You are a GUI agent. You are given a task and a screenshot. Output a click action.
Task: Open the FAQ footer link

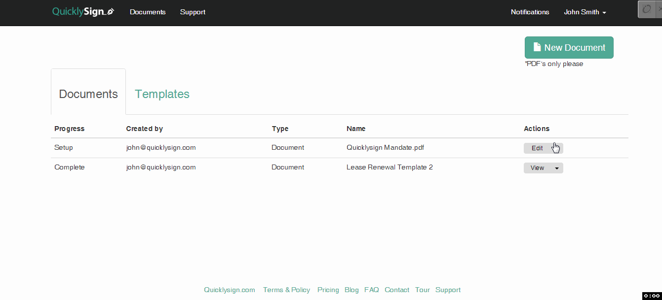372,290
